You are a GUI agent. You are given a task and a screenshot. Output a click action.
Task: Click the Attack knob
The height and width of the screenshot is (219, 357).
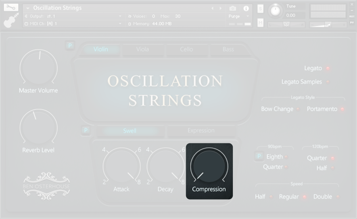(122, 166)
